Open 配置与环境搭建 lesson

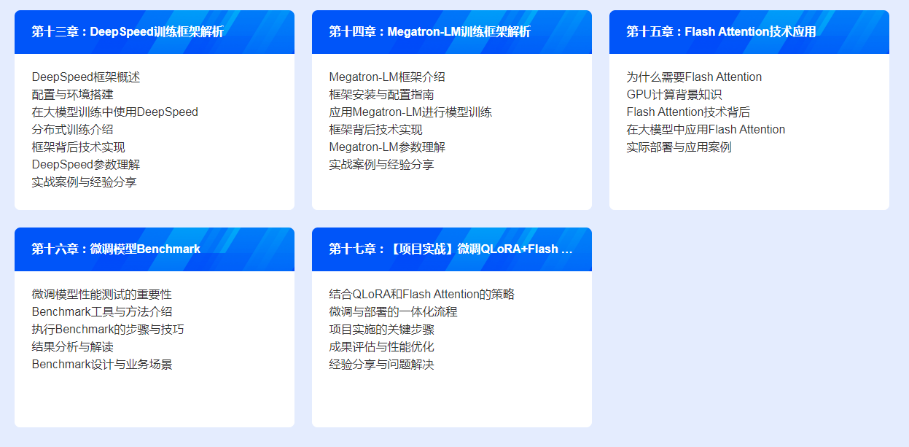(73, 95)
